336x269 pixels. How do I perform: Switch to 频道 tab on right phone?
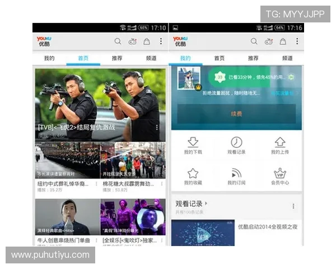coord(287,58)
